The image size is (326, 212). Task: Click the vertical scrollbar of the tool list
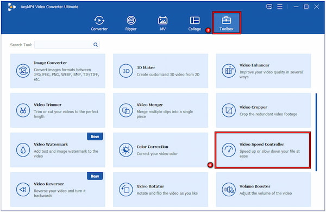click(316, 132)
